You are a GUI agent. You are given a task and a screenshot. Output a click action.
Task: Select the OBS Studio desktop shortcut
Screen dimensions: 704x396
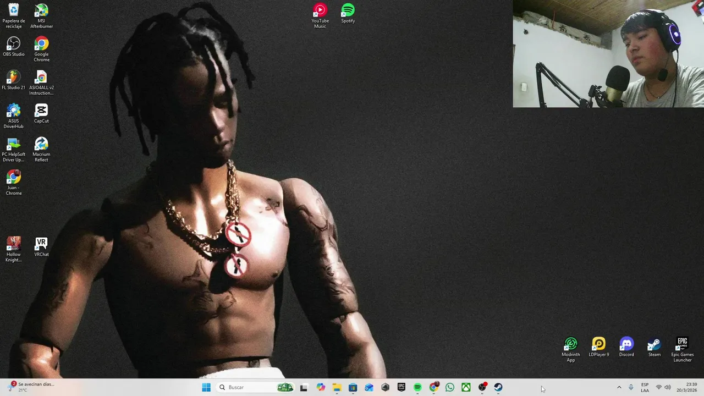click(14, 47)
